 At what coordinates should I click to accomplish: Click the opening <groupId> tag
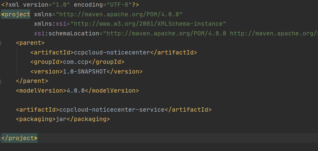pos(47,62)
